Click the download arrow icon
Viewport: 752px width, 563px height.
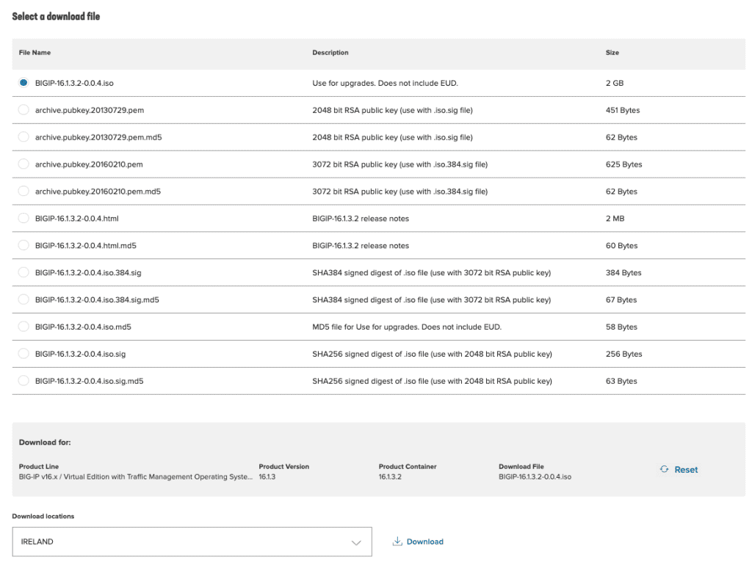(397, 542)
